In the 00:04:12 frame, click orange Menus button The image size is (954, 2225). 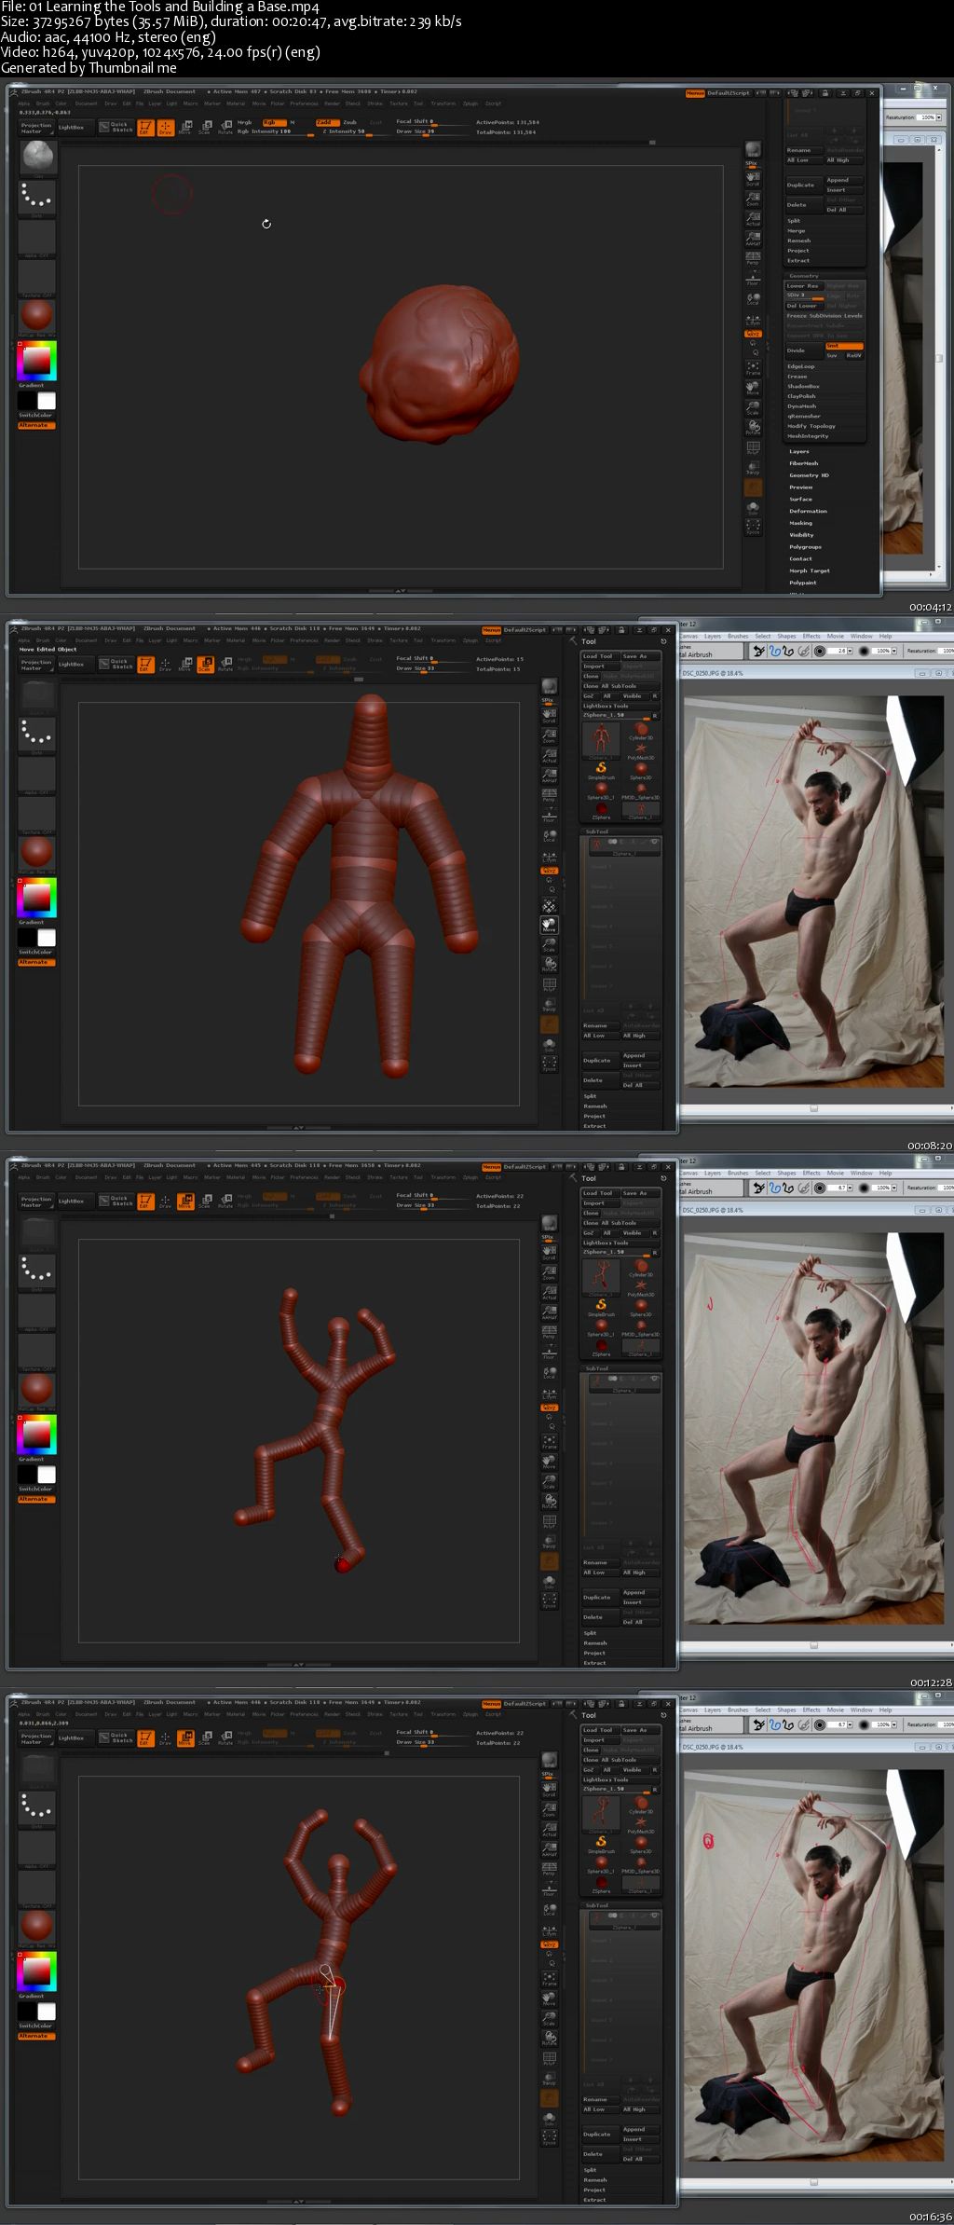pyautogui.click(x=695, y=93)
